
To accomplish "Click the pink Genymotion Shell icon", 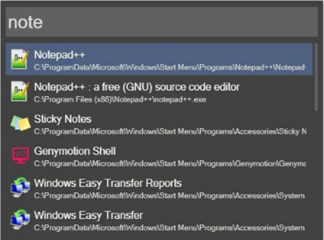I will point(20,155).
